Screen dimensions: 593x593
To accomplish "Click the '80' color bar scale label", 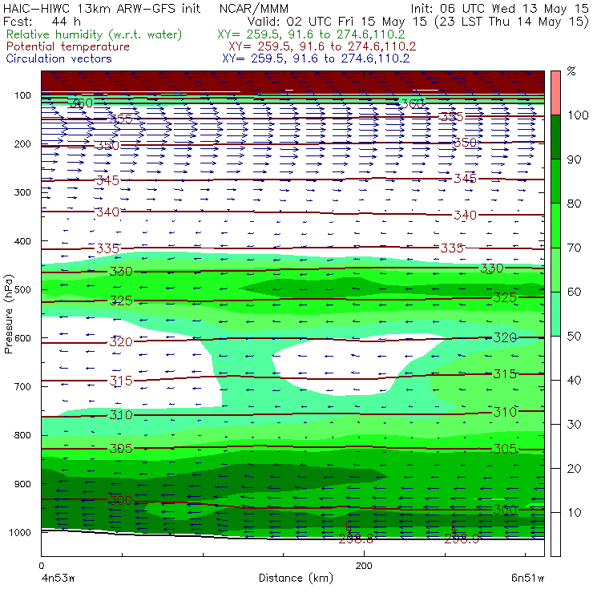I will (574, 204).
